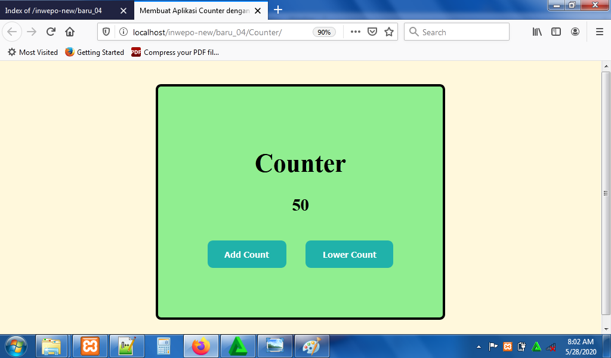Viewport: 611px width, 358px height.
Task: Minimize the Firefox window
Action: point(557,5)
